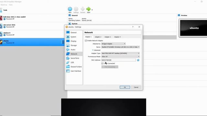Open Network settings category
Screen dimensions: 207x116
[74, 54]
